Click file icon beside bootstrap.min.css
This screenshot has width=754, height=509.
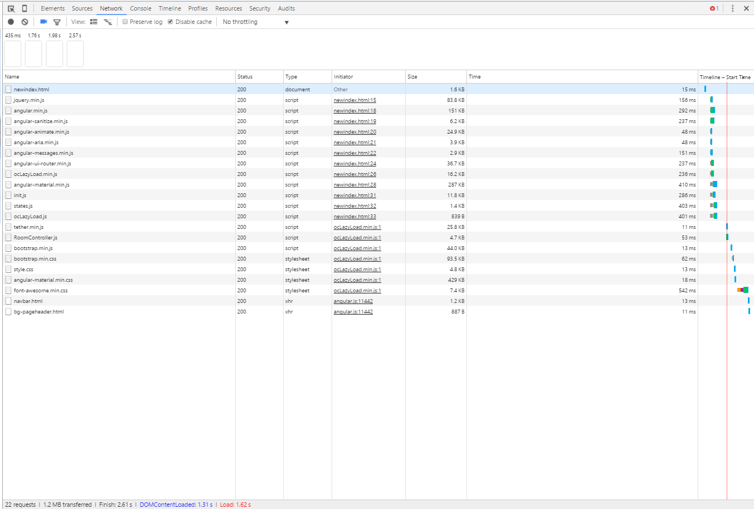(x=8, y=258)
